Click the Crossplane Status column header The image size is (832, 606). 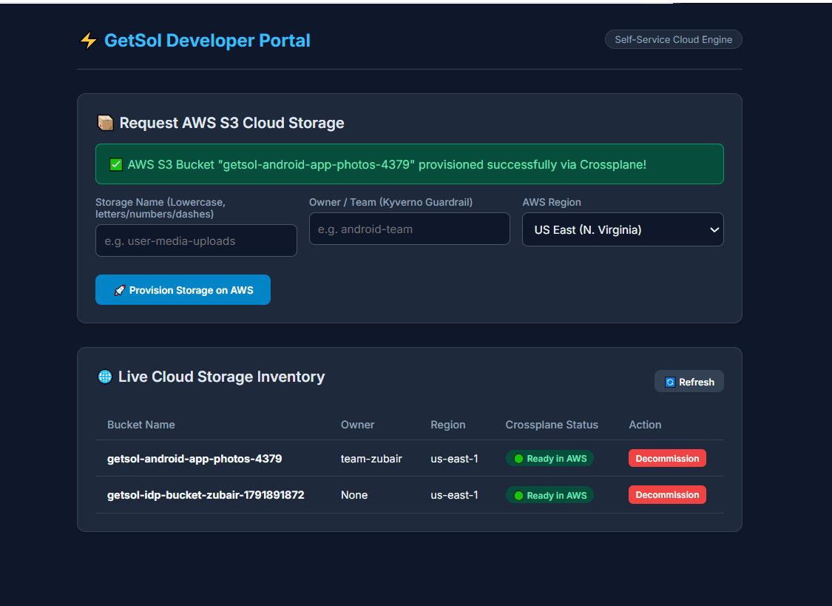(551, 425)
